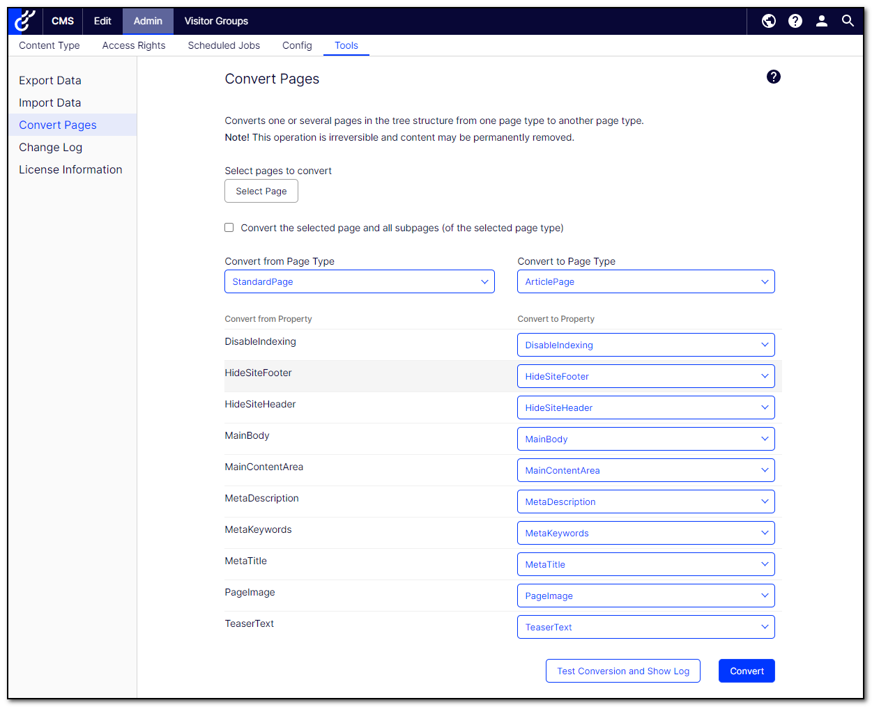
Task: Open the search icon
Action: [x=848, y=21]
